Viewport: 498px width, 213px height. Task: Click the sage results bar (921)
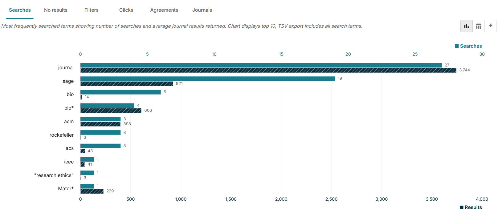126,84
